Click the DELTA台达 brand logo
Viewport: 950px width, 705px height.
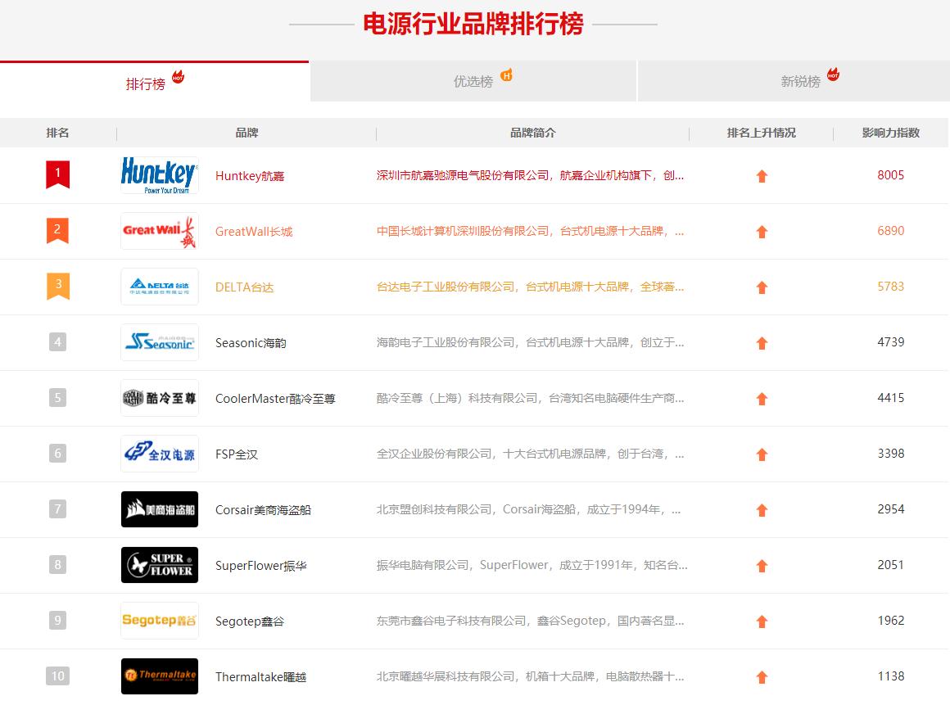point(159,287)
